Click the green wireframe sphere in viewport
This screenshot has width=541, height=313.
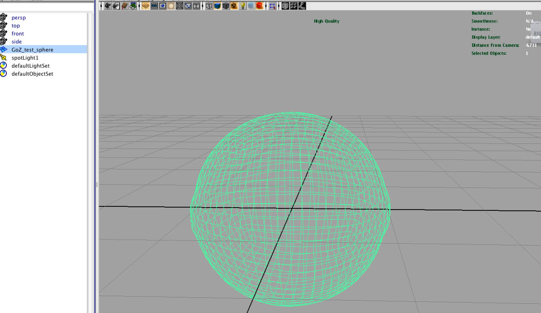coord(290,209)
